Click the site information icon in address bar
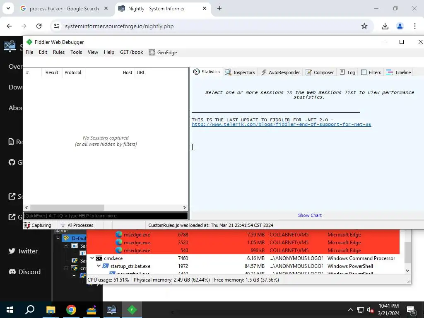The height and width of the screenshot is (318, 424). coord(56,26)
